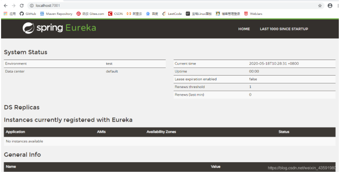Open the apps grid bookmark icon

tap(5, 14)
